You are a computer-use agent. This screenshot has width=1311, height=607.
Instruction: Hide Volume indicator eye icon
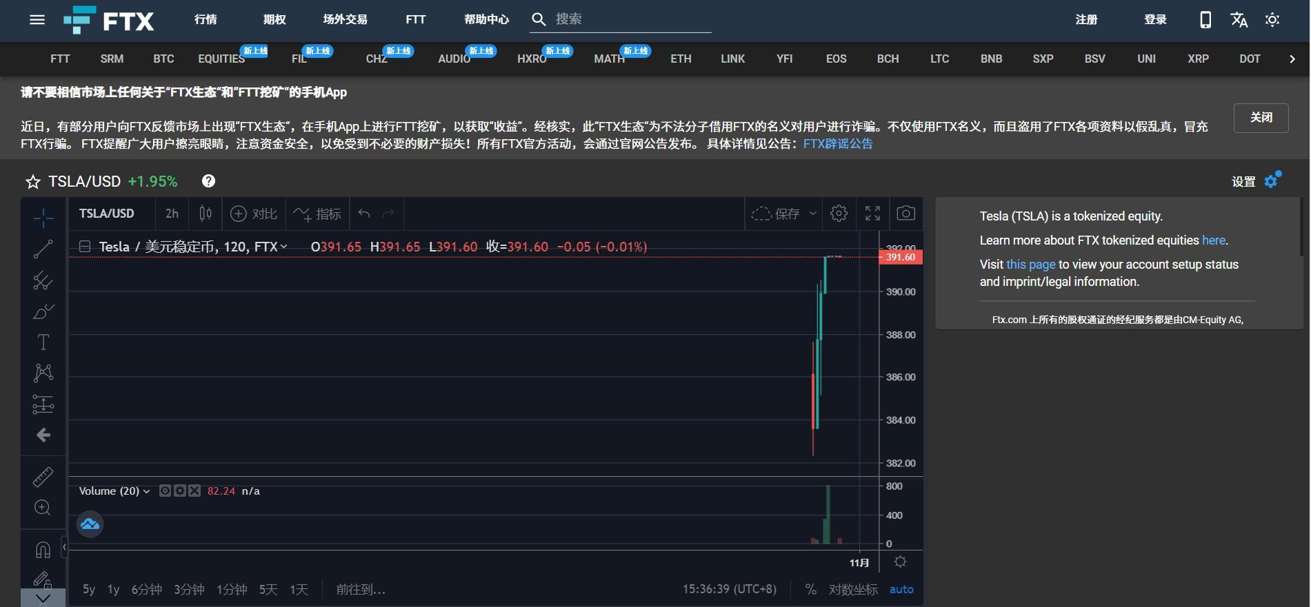pos(165,491)
